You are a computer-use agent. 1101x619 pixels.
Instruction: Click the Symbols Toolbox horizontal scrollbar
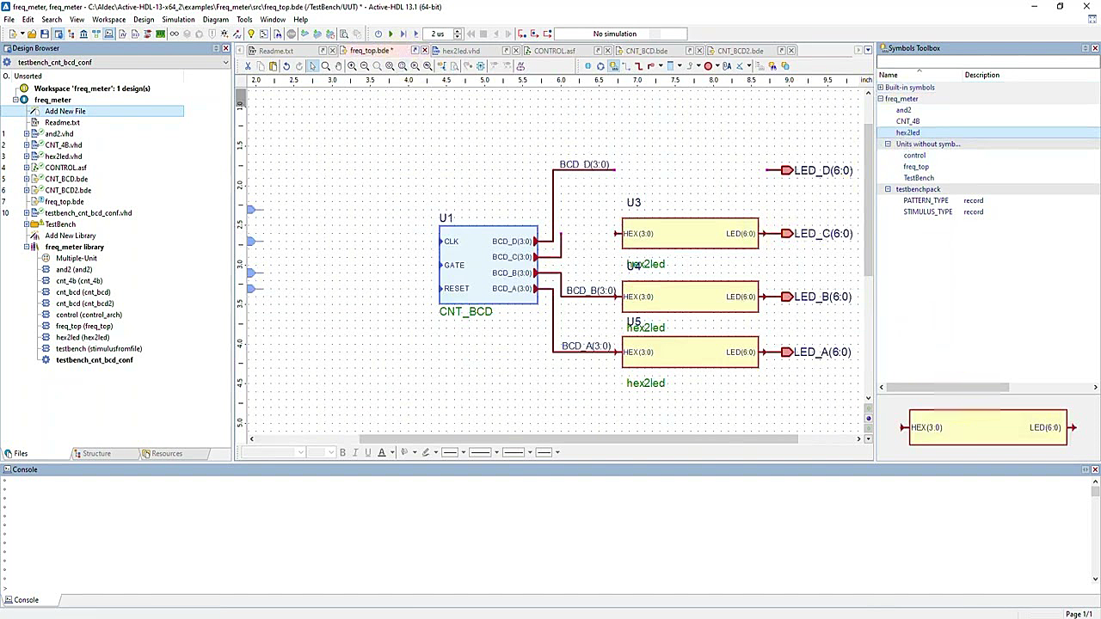[x=947, y=387]
